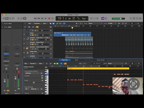Toggle yellow Link button in Piano Roll
The width and height of the screenshot is (144, 108).
[65, 64]
